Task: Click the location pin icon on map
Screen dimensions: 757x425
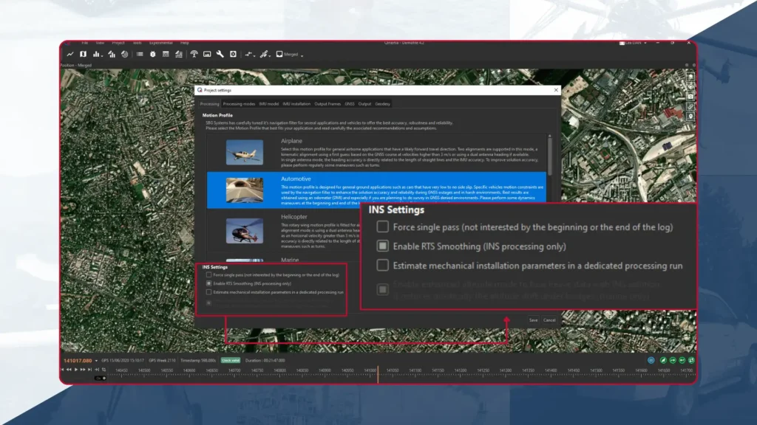Action: 690,116
